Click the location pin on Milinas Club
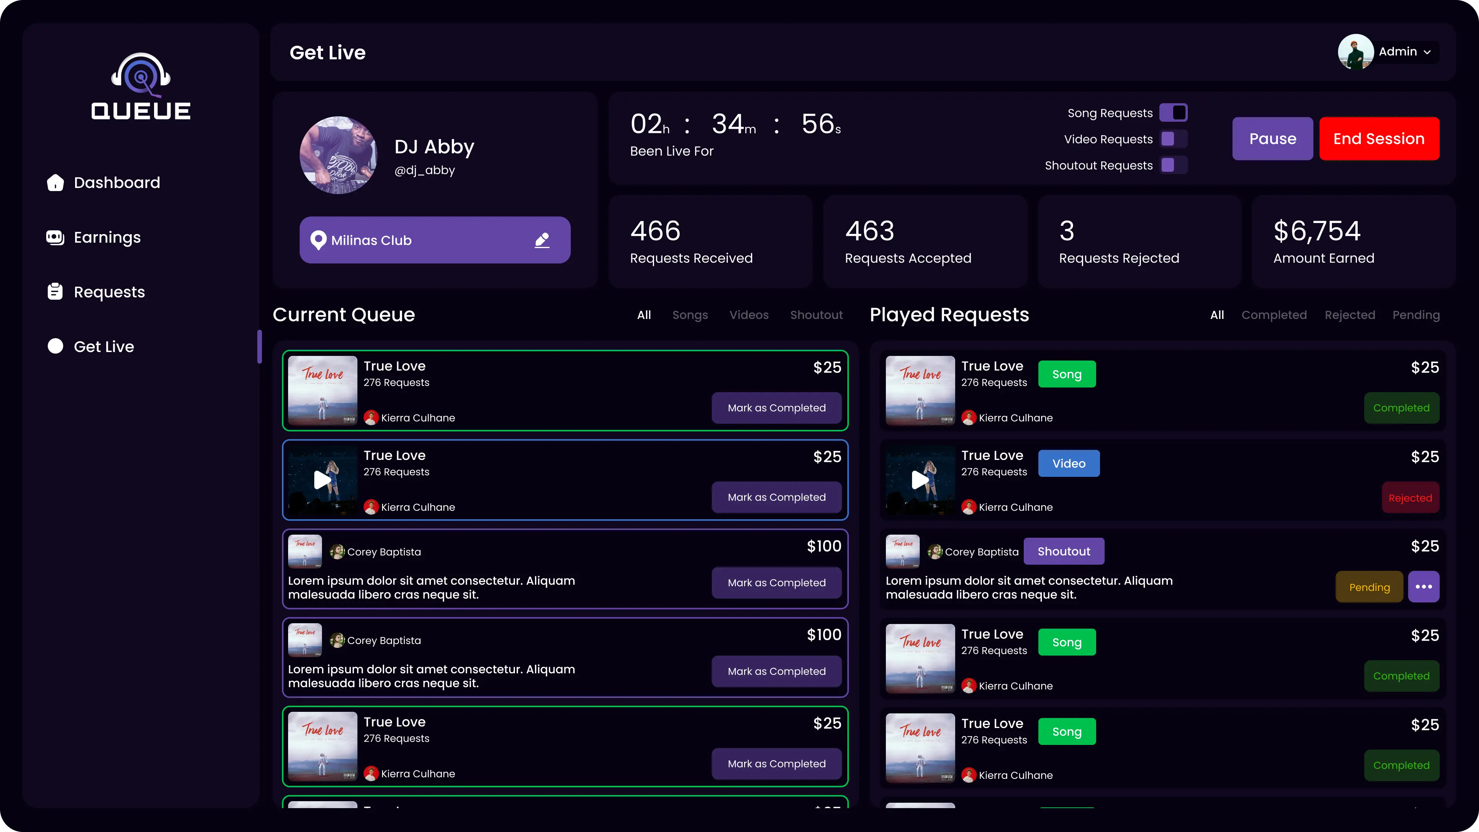The image size is (1479, 832). [320, 240]
